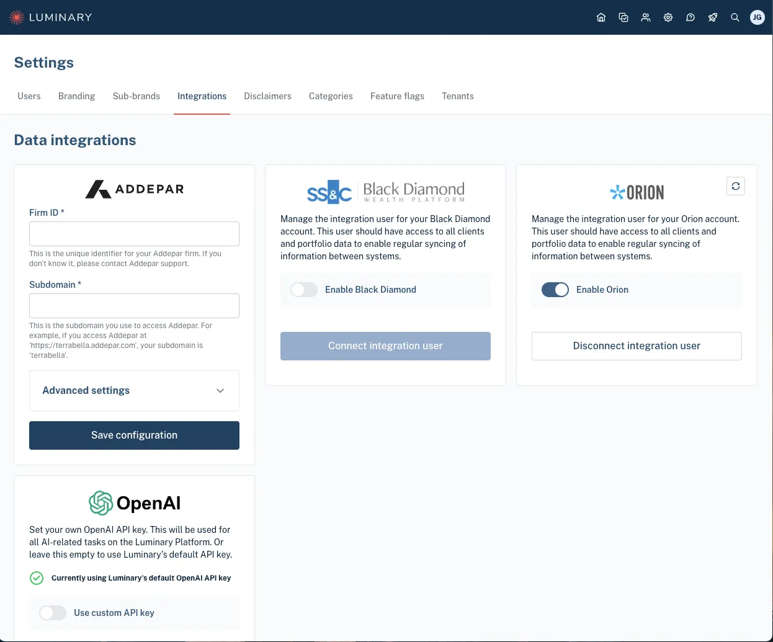The height and width of the screenshot is (642, 773).
Task: Click the Luminary logo
Action: coord(51,17)
